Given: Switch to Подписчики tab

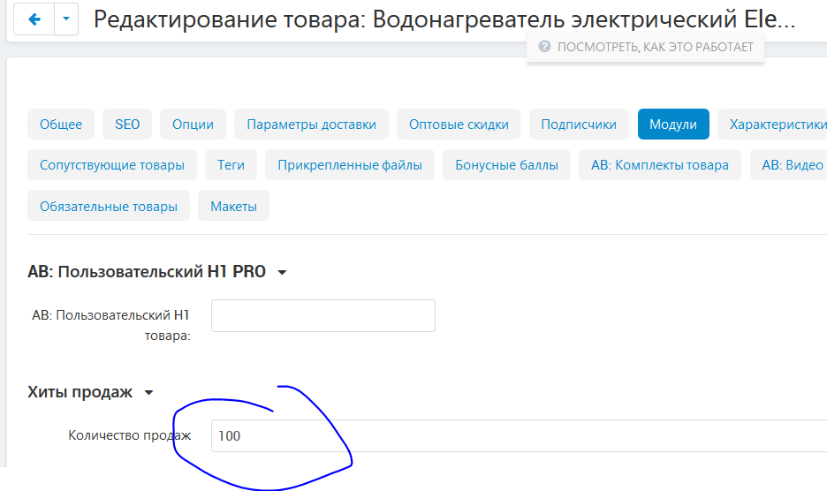Looking at the screenshot, I should click(x=579, y=124).
